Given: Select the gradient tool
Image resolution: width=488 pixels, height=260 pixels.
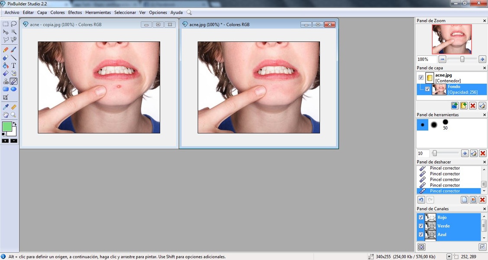Looking at the screenshot, I should point(6,74).
